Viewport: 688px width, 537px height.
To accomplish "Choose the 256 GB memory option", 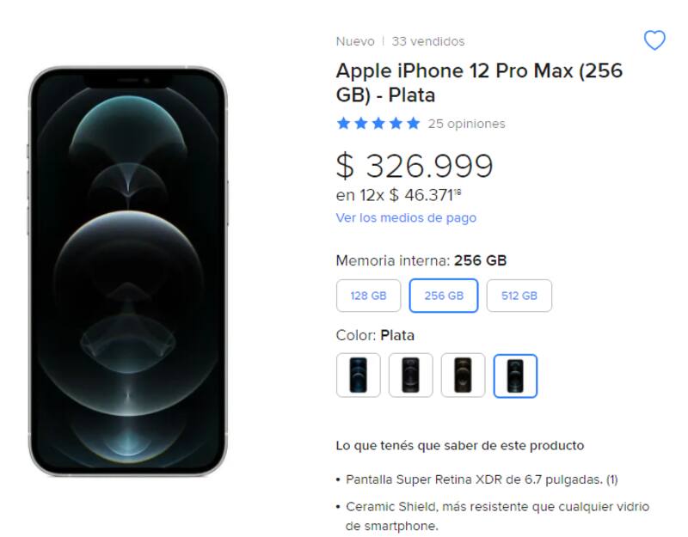I will point(444,296).
